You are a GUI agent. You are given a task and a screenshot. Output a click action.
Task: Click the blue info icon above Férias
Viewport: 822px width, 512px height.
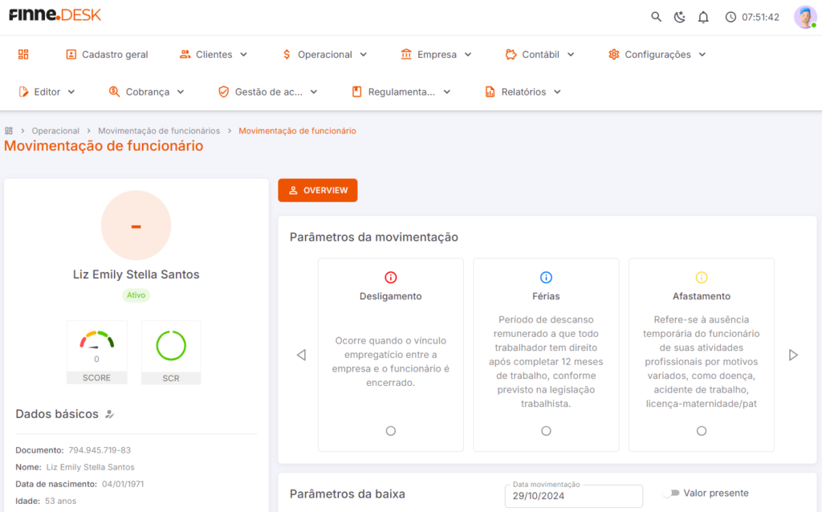(546, 277)
